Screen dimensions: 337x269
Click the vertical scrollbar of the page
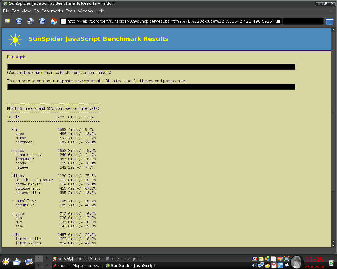click(333, 112)
